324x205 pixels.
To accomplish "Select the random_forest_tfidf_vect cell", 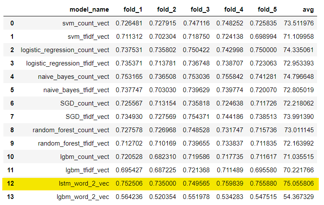I will 74,143.
